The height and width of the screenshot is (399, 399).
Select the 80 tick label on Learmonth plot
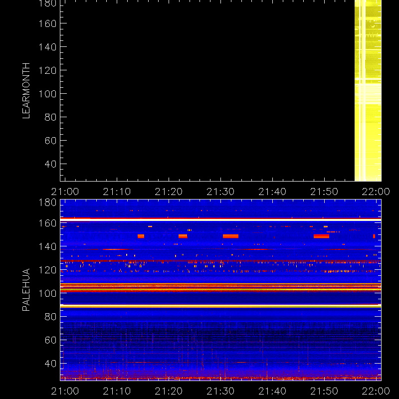[x=50, y=117]
